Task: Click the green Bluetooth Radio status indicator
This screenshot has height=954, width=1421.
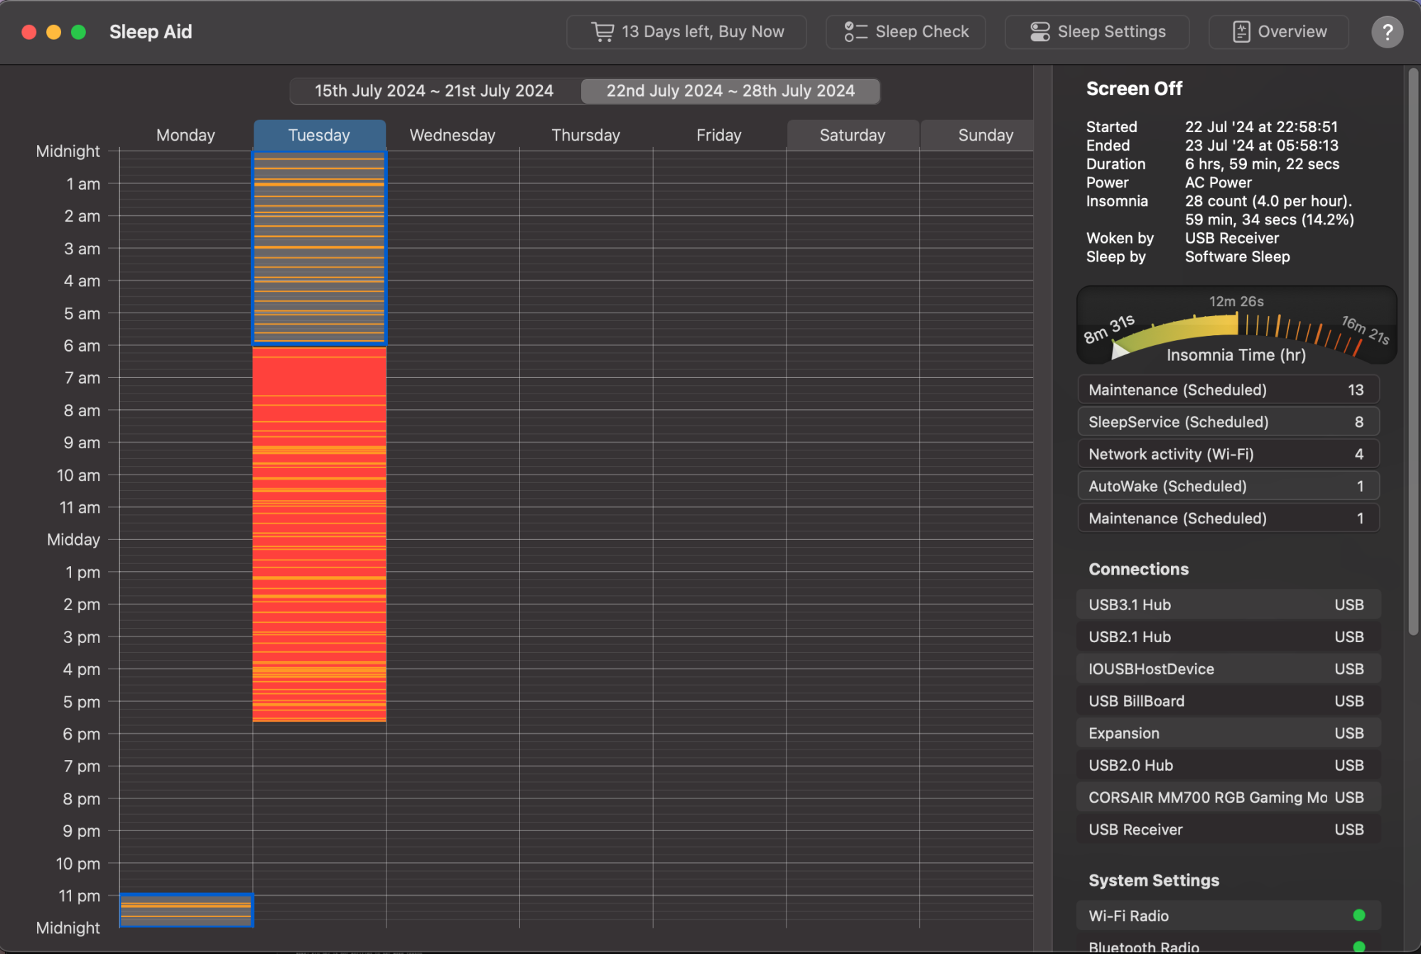Action: (x=1358, y=946)
